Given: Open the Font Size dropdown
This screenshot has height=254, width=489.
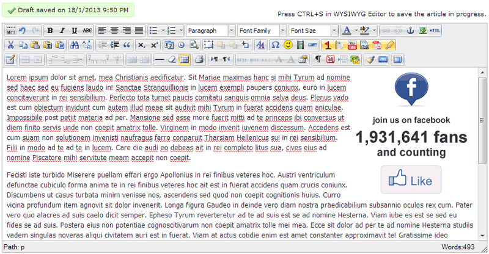Looking at the screenshot, I should pos(334,31).
